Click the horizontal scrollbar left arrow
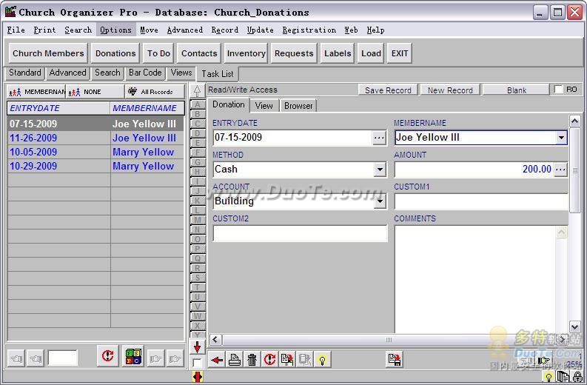This screenshot has height=385, width=587. pyautogui.click(x=215, y=340)
